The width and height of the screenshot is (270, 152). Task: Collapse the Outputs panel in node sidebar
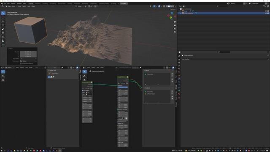tap(144, 88)
